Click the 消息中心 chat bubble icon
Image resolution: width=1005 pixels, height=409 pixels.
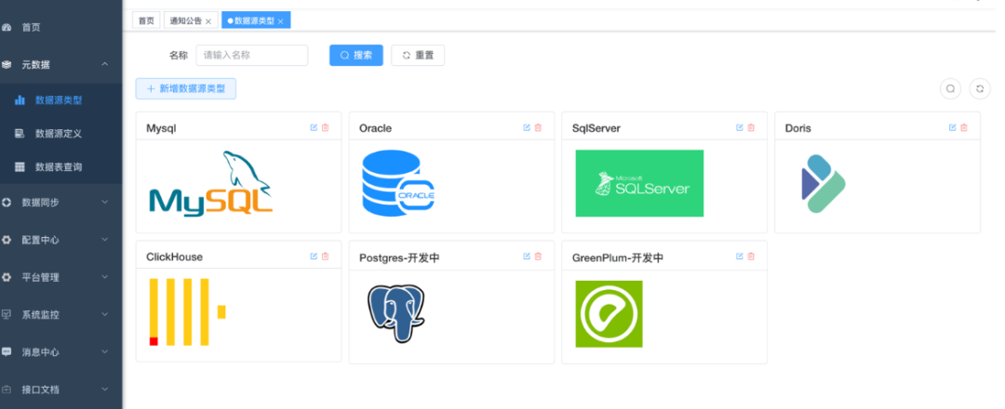7,351
